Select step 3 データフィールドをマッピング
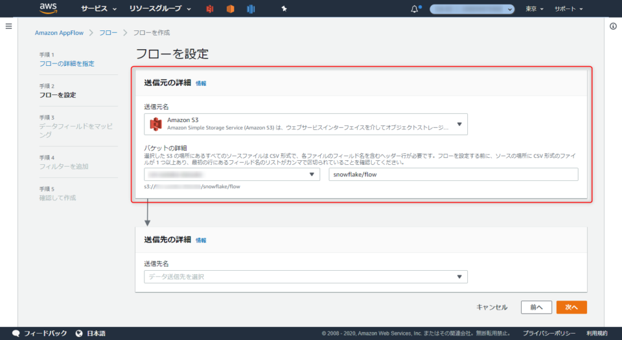The image size is (622, 340). [76, 130]
